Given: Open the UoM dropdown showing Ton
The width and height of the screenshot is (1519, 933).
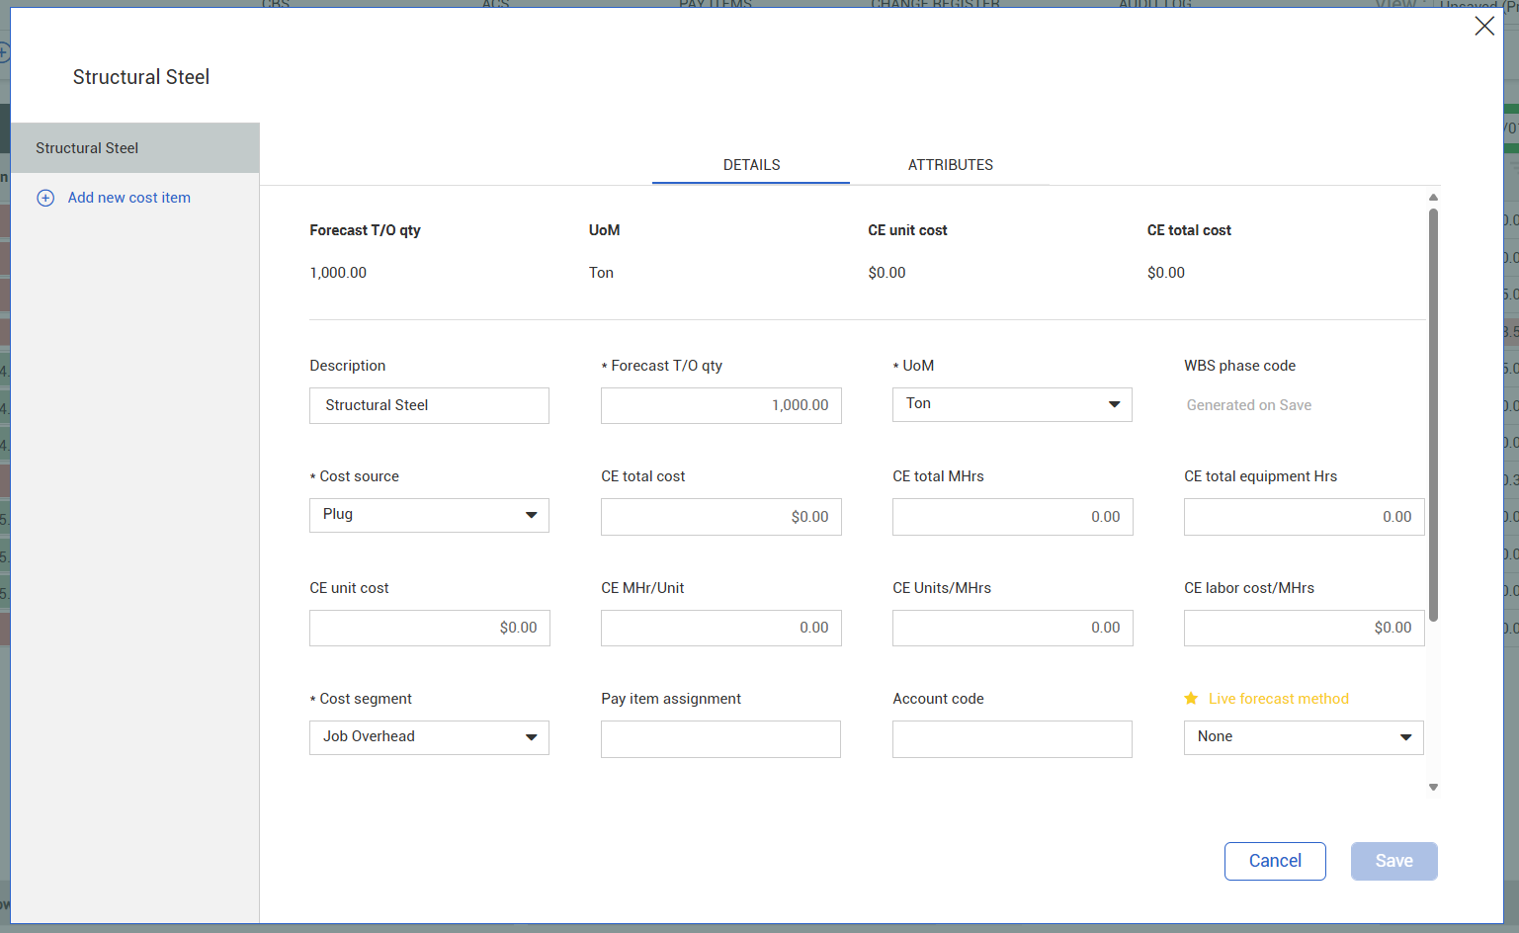Looking at the screenshot, I should point(1012,404).
